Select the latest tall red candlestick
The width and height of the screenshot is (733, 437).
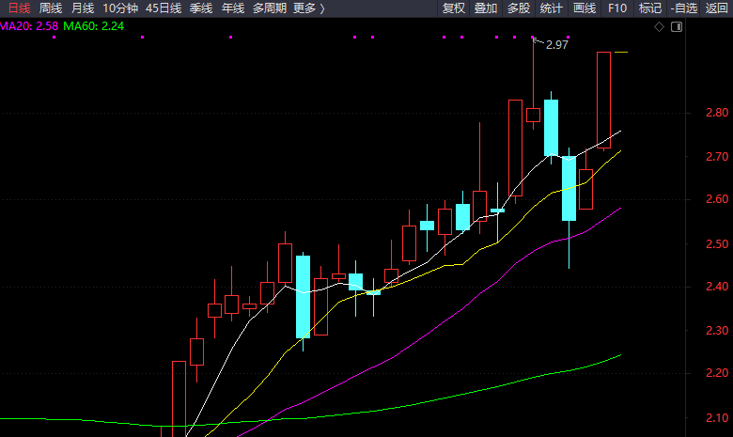pyautogui.click(x=603, y=100)
